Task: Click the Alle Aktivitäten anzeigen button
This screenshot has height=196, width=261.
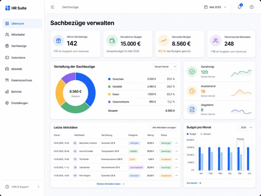Action: 164,128
